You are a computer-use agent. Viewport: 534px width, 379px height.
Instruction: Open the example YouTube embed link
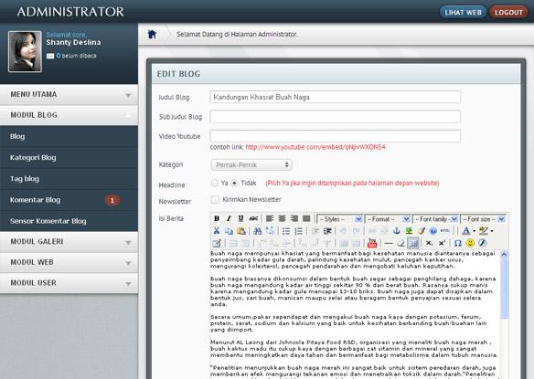315,147
